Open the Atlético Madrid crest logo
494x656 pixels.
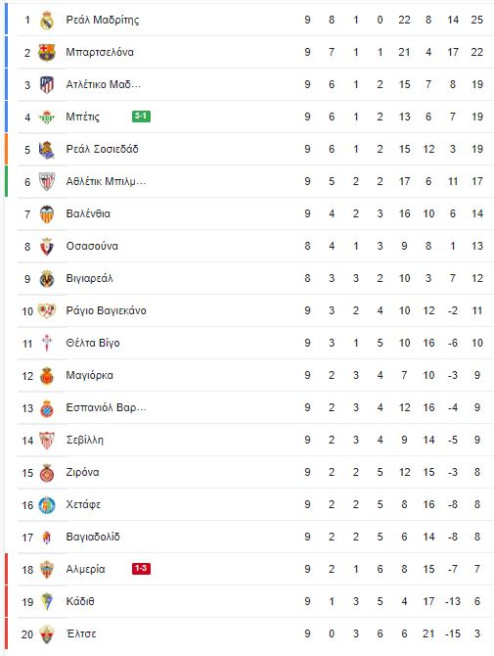pyautogui.click(x=47, y=84)
